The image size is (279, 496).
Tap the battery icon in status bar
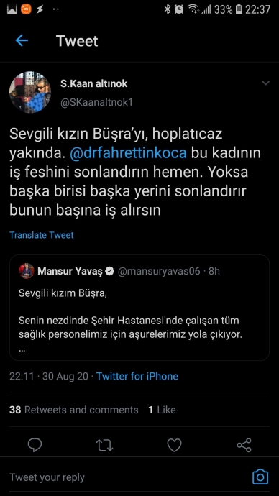pyautogui.click(x=239, y=9)
